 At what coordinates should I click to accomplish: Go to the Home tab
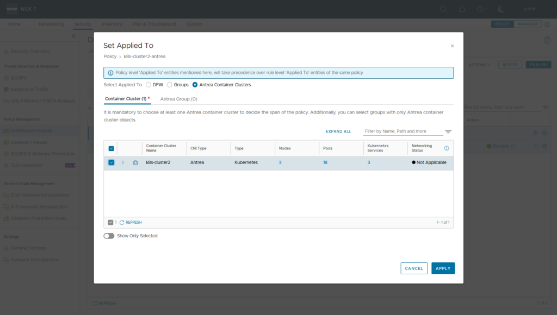pyautogui.click(x=14, y=24)
